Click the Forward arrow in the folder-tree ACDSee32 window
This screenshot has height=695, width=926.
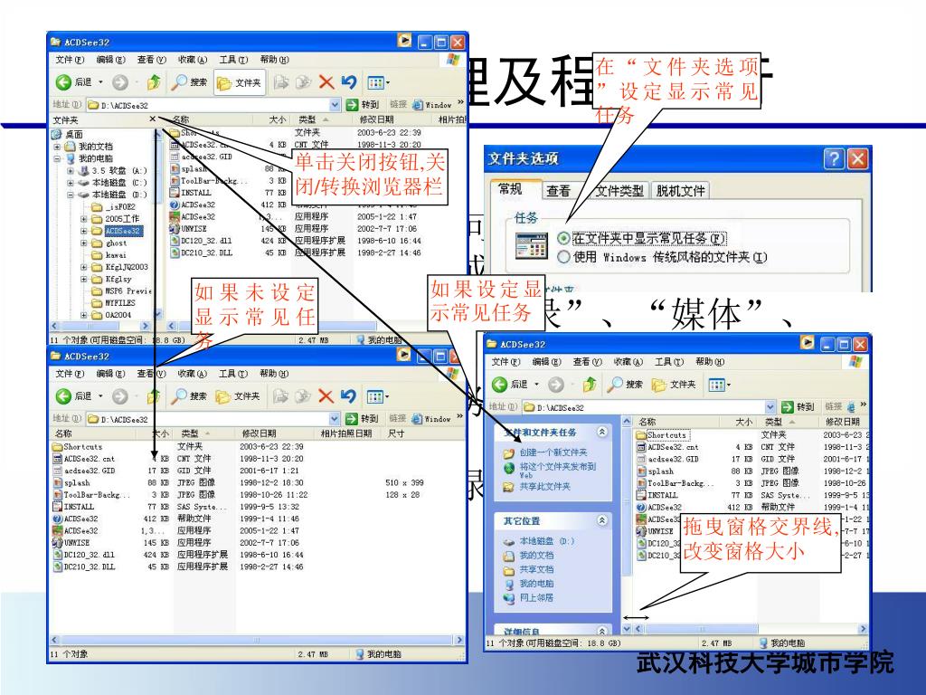click(x=120, y=82)
